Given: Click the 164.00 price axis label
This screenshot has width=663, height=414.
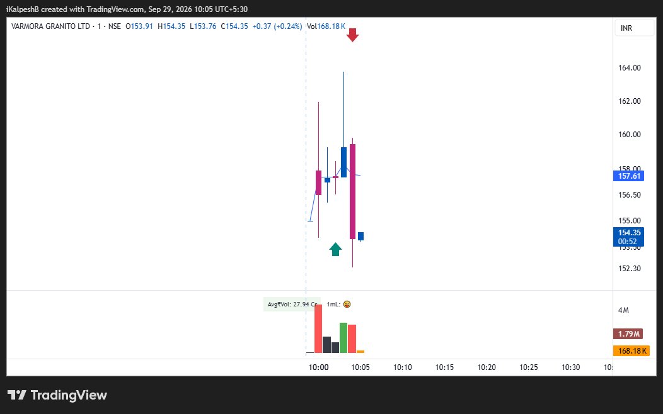Looking at the screenshot, I should click(629, 67).
